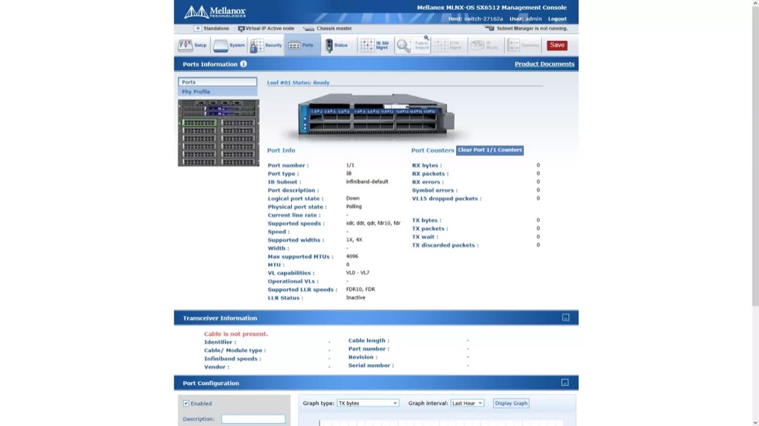Click the 'infiniband-default' subnet value
The height and width of the screenshot is (426, 759).
click(367, 182)
